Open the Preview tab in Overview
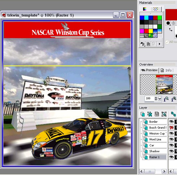The width and height of the screenshot is (177, 175). pos(149,70)
